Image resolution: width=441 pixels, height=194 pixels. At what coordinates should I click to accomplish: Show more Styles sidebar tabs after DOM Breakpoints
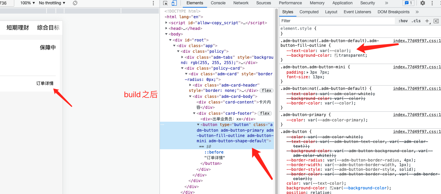[x=417, y=12]
